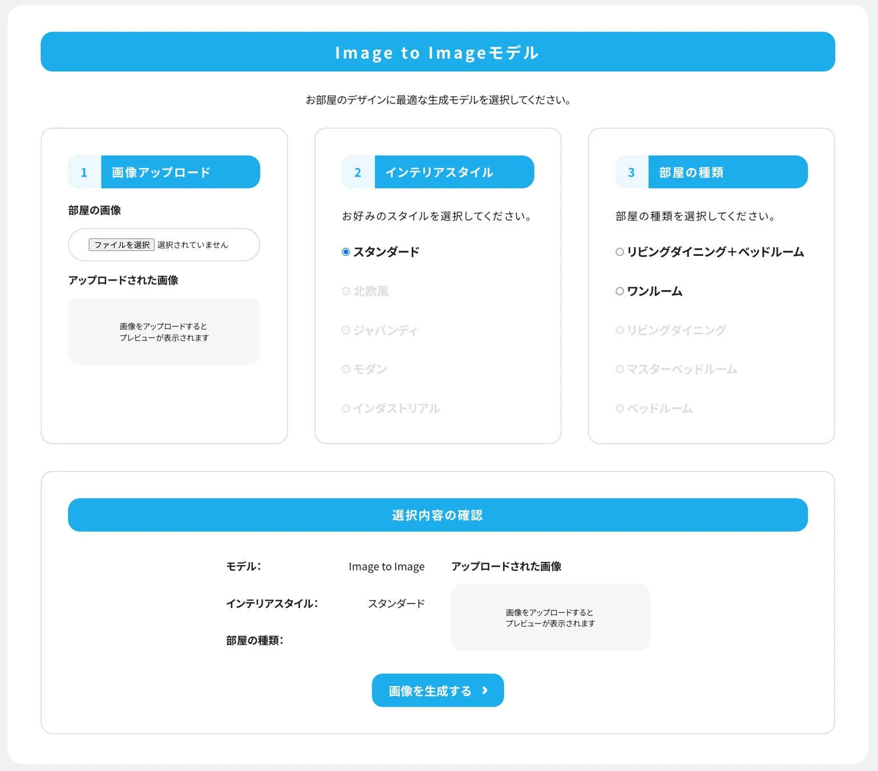
Task: Select マスターベッドルーム as room type
Action: click(x=619, y=369)
